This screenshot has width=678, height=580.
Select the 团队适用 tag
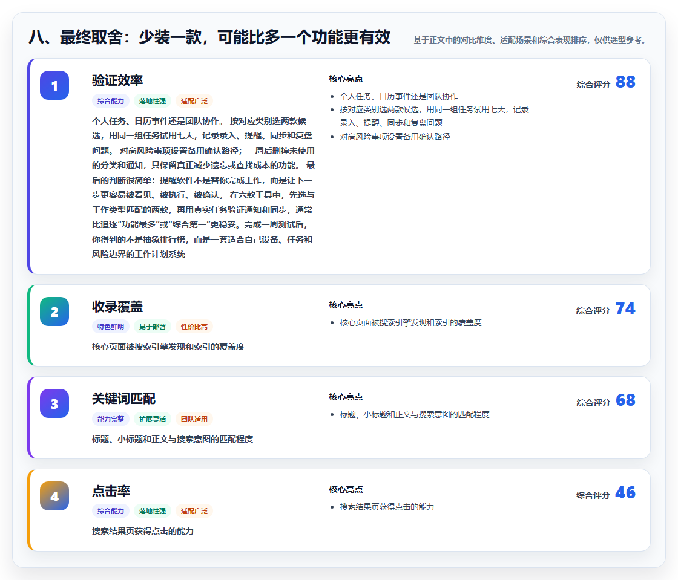pyautogui.click(x=194, y=419)
